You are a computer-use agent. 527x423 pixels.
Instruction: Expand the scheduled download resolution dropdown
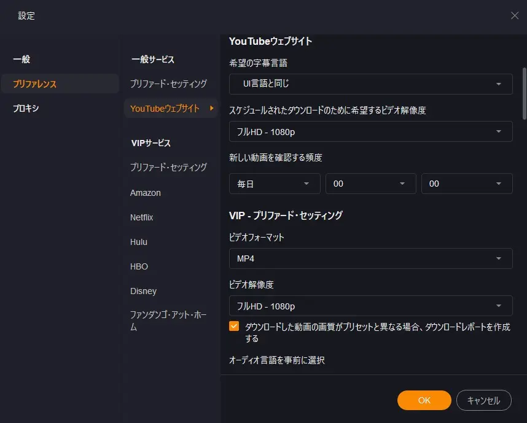[x=371, y=131]
